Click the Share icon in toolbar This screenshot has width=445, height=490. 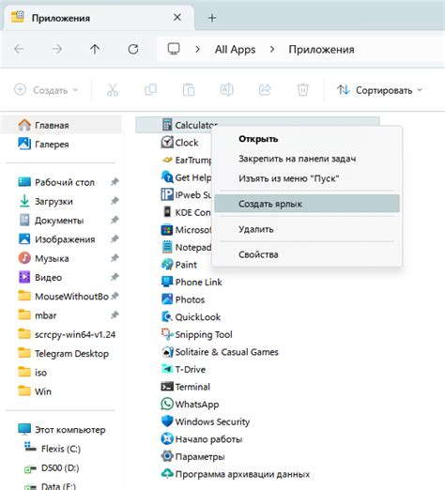[x=265, y=90]
